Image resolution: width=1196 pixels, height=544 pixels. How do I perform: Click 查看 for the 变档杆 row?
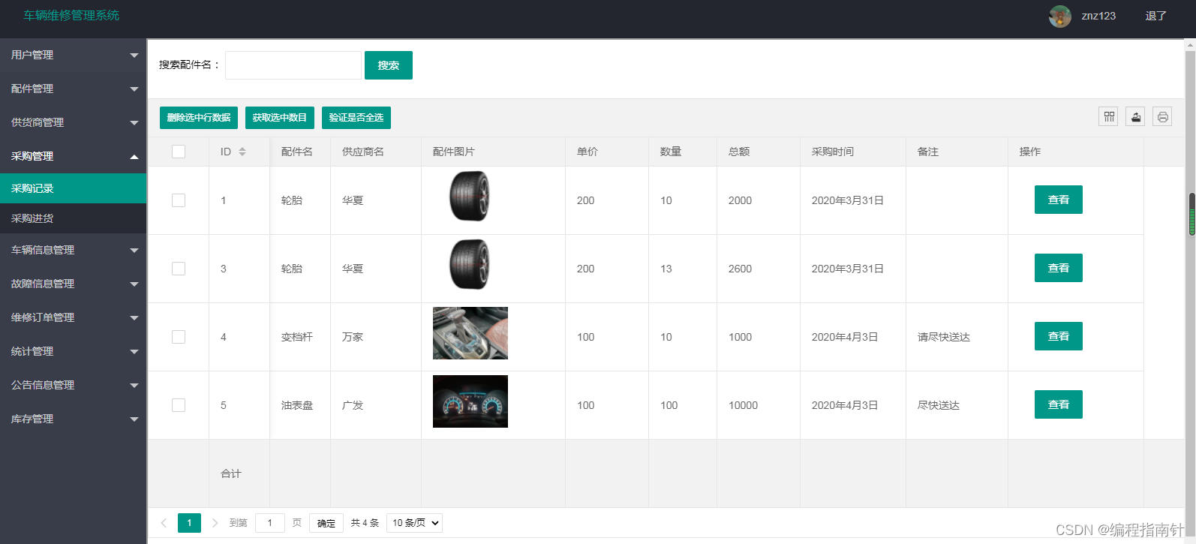[x=1058, y=336]
